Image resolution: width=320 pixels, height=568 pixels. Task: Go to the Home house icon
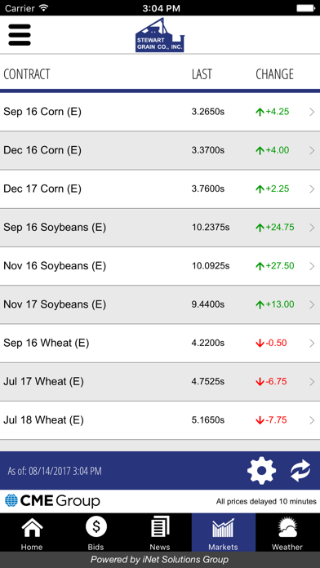(32, 532)
